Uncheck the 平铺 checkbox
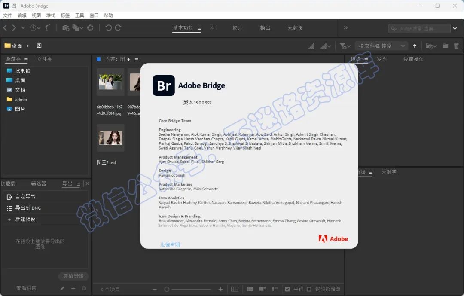The height and width of the screenshot is (296, 464). coord(287,289)
